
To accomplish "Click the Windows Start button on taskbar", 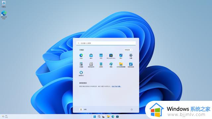I will [x=95, y=117].
